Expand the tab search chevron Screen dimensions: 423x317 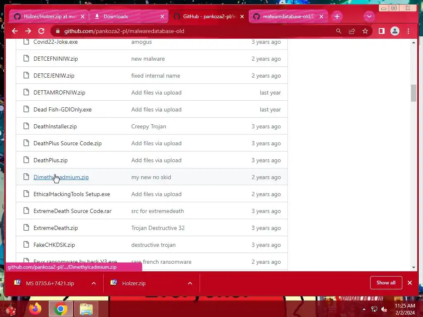[x=369, y=17]
